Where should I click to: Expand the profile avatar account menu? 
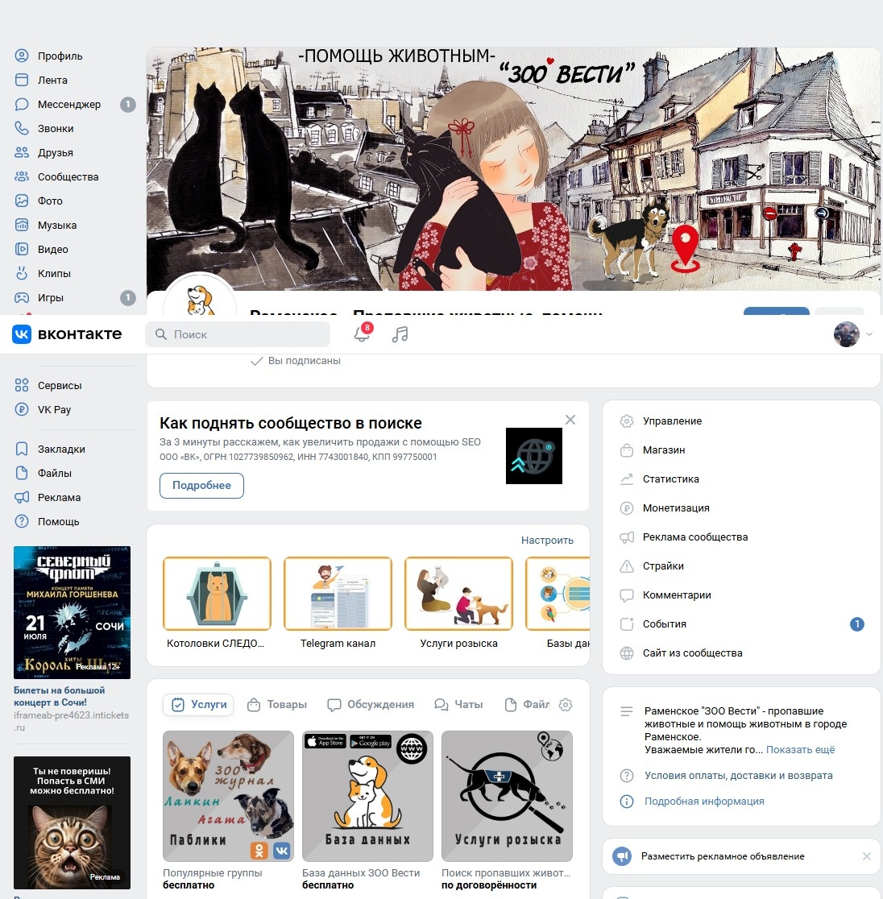tap(852, 334)
